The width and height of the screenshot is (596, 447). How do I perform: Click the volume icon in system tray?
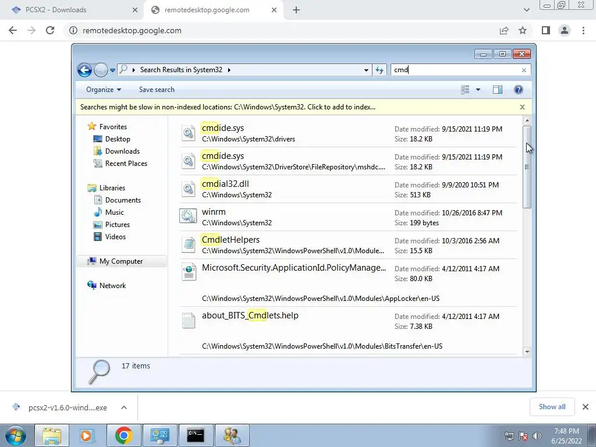tap(537, 436)
